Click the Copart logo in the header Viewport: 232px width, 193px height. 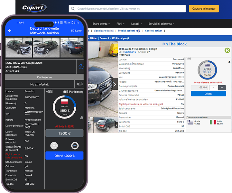coord(34,8)
